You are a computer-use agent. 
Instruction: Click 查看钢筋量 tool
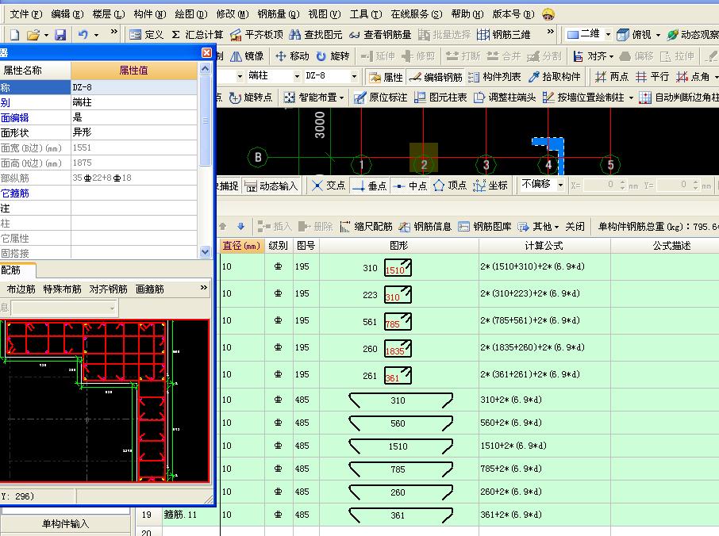click(379, 34)
